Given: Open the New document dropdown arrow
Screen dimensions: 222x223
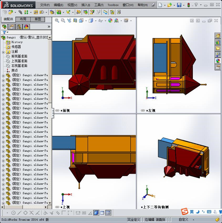Looking at the screenshot, I should click(x=165, y=5).
